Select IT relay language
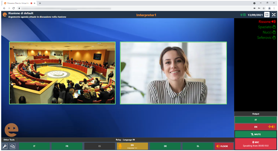 pyautogui.click(x=34, y=146)
